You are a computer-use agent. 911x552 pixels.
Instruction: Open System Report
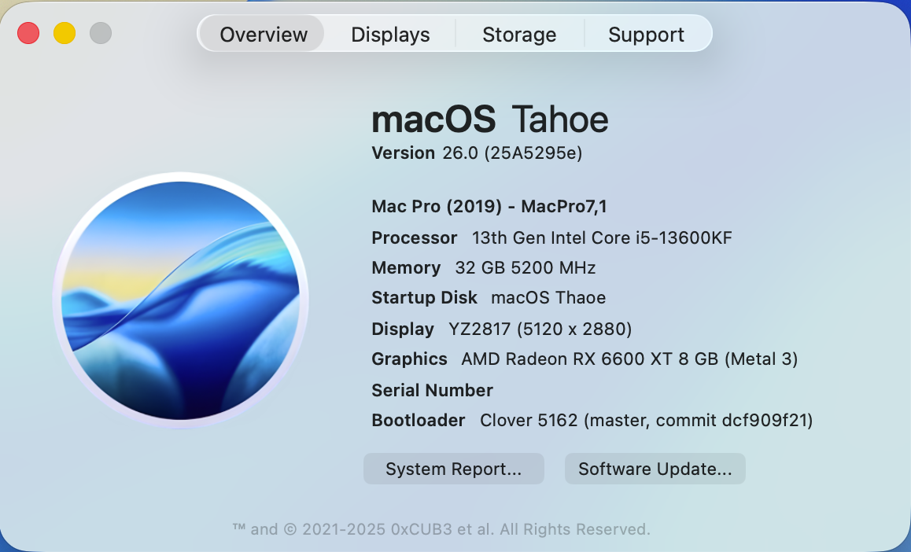pyautogui.click(x=454, y=469)
